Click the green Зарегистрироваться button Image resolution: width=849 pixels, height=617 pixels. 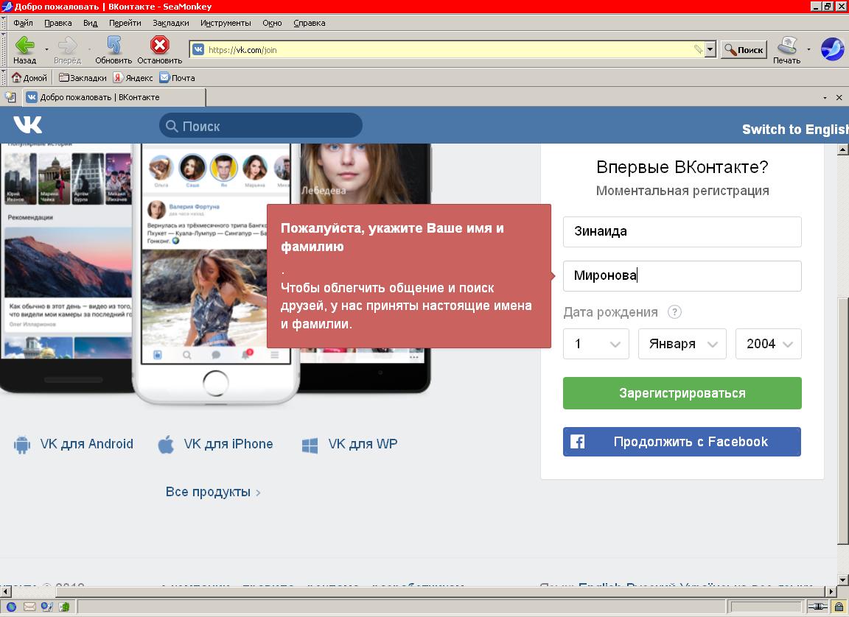tap(682, 393)
